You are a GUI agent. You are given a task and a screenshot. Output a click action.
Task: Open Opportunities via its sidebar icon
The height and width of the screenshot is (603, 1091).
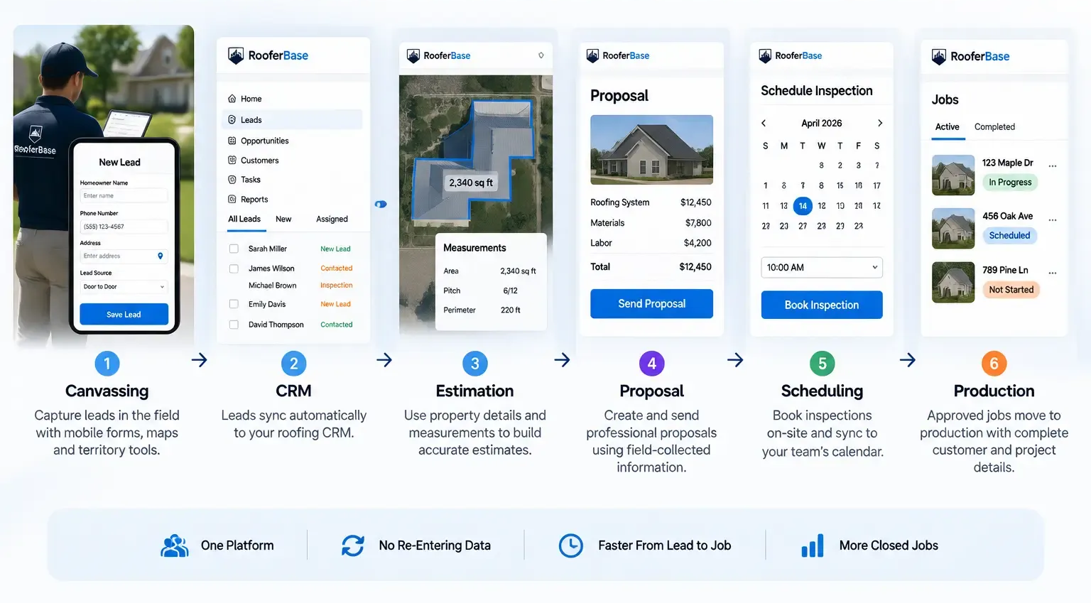point(232,141)
